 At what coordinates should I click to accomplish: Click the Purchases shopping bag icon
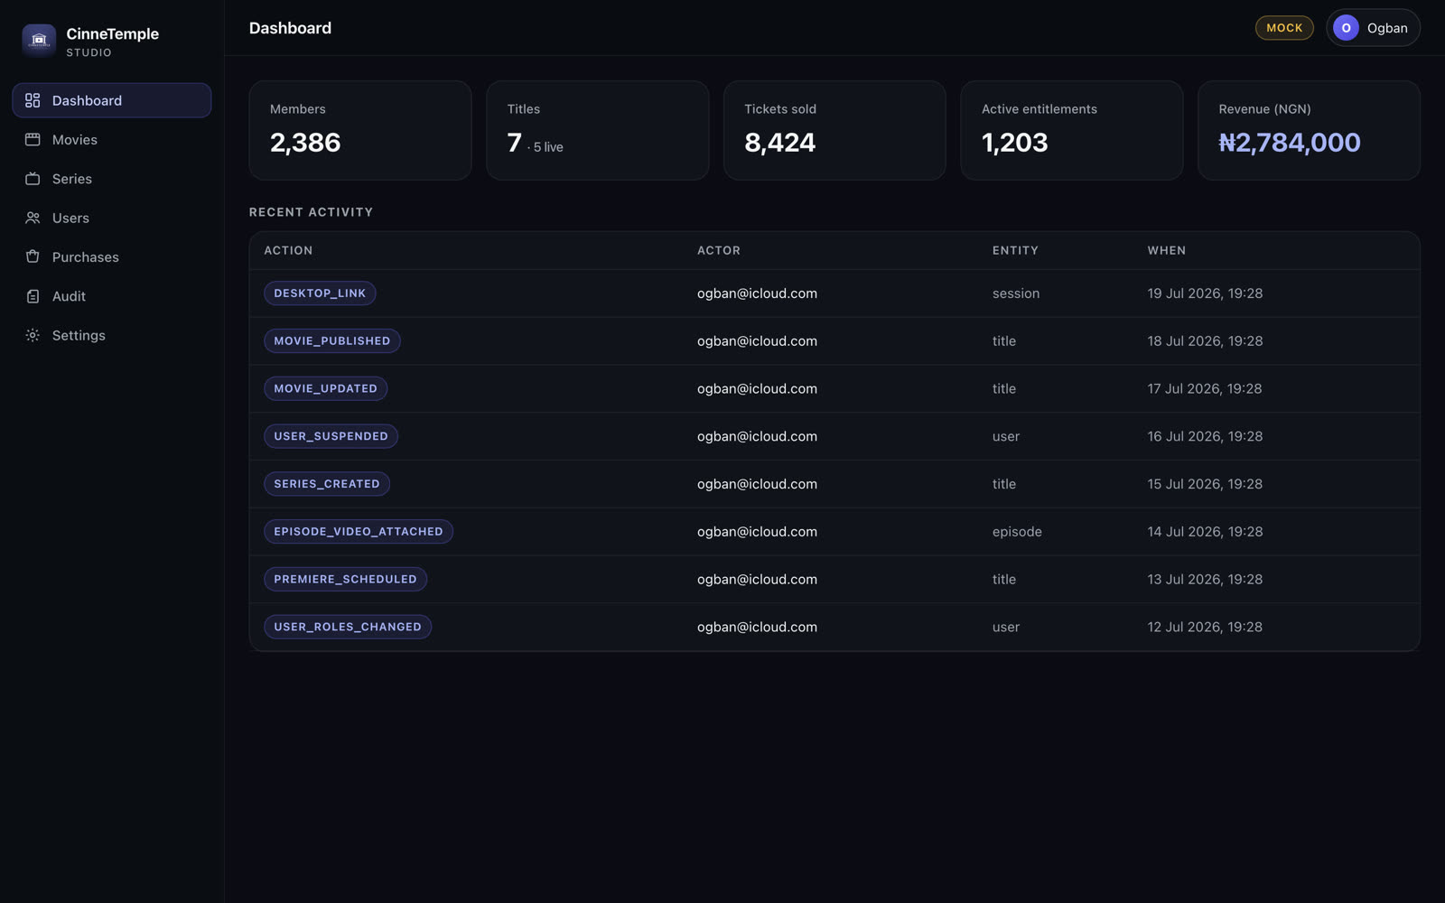[x=33, y=256]
